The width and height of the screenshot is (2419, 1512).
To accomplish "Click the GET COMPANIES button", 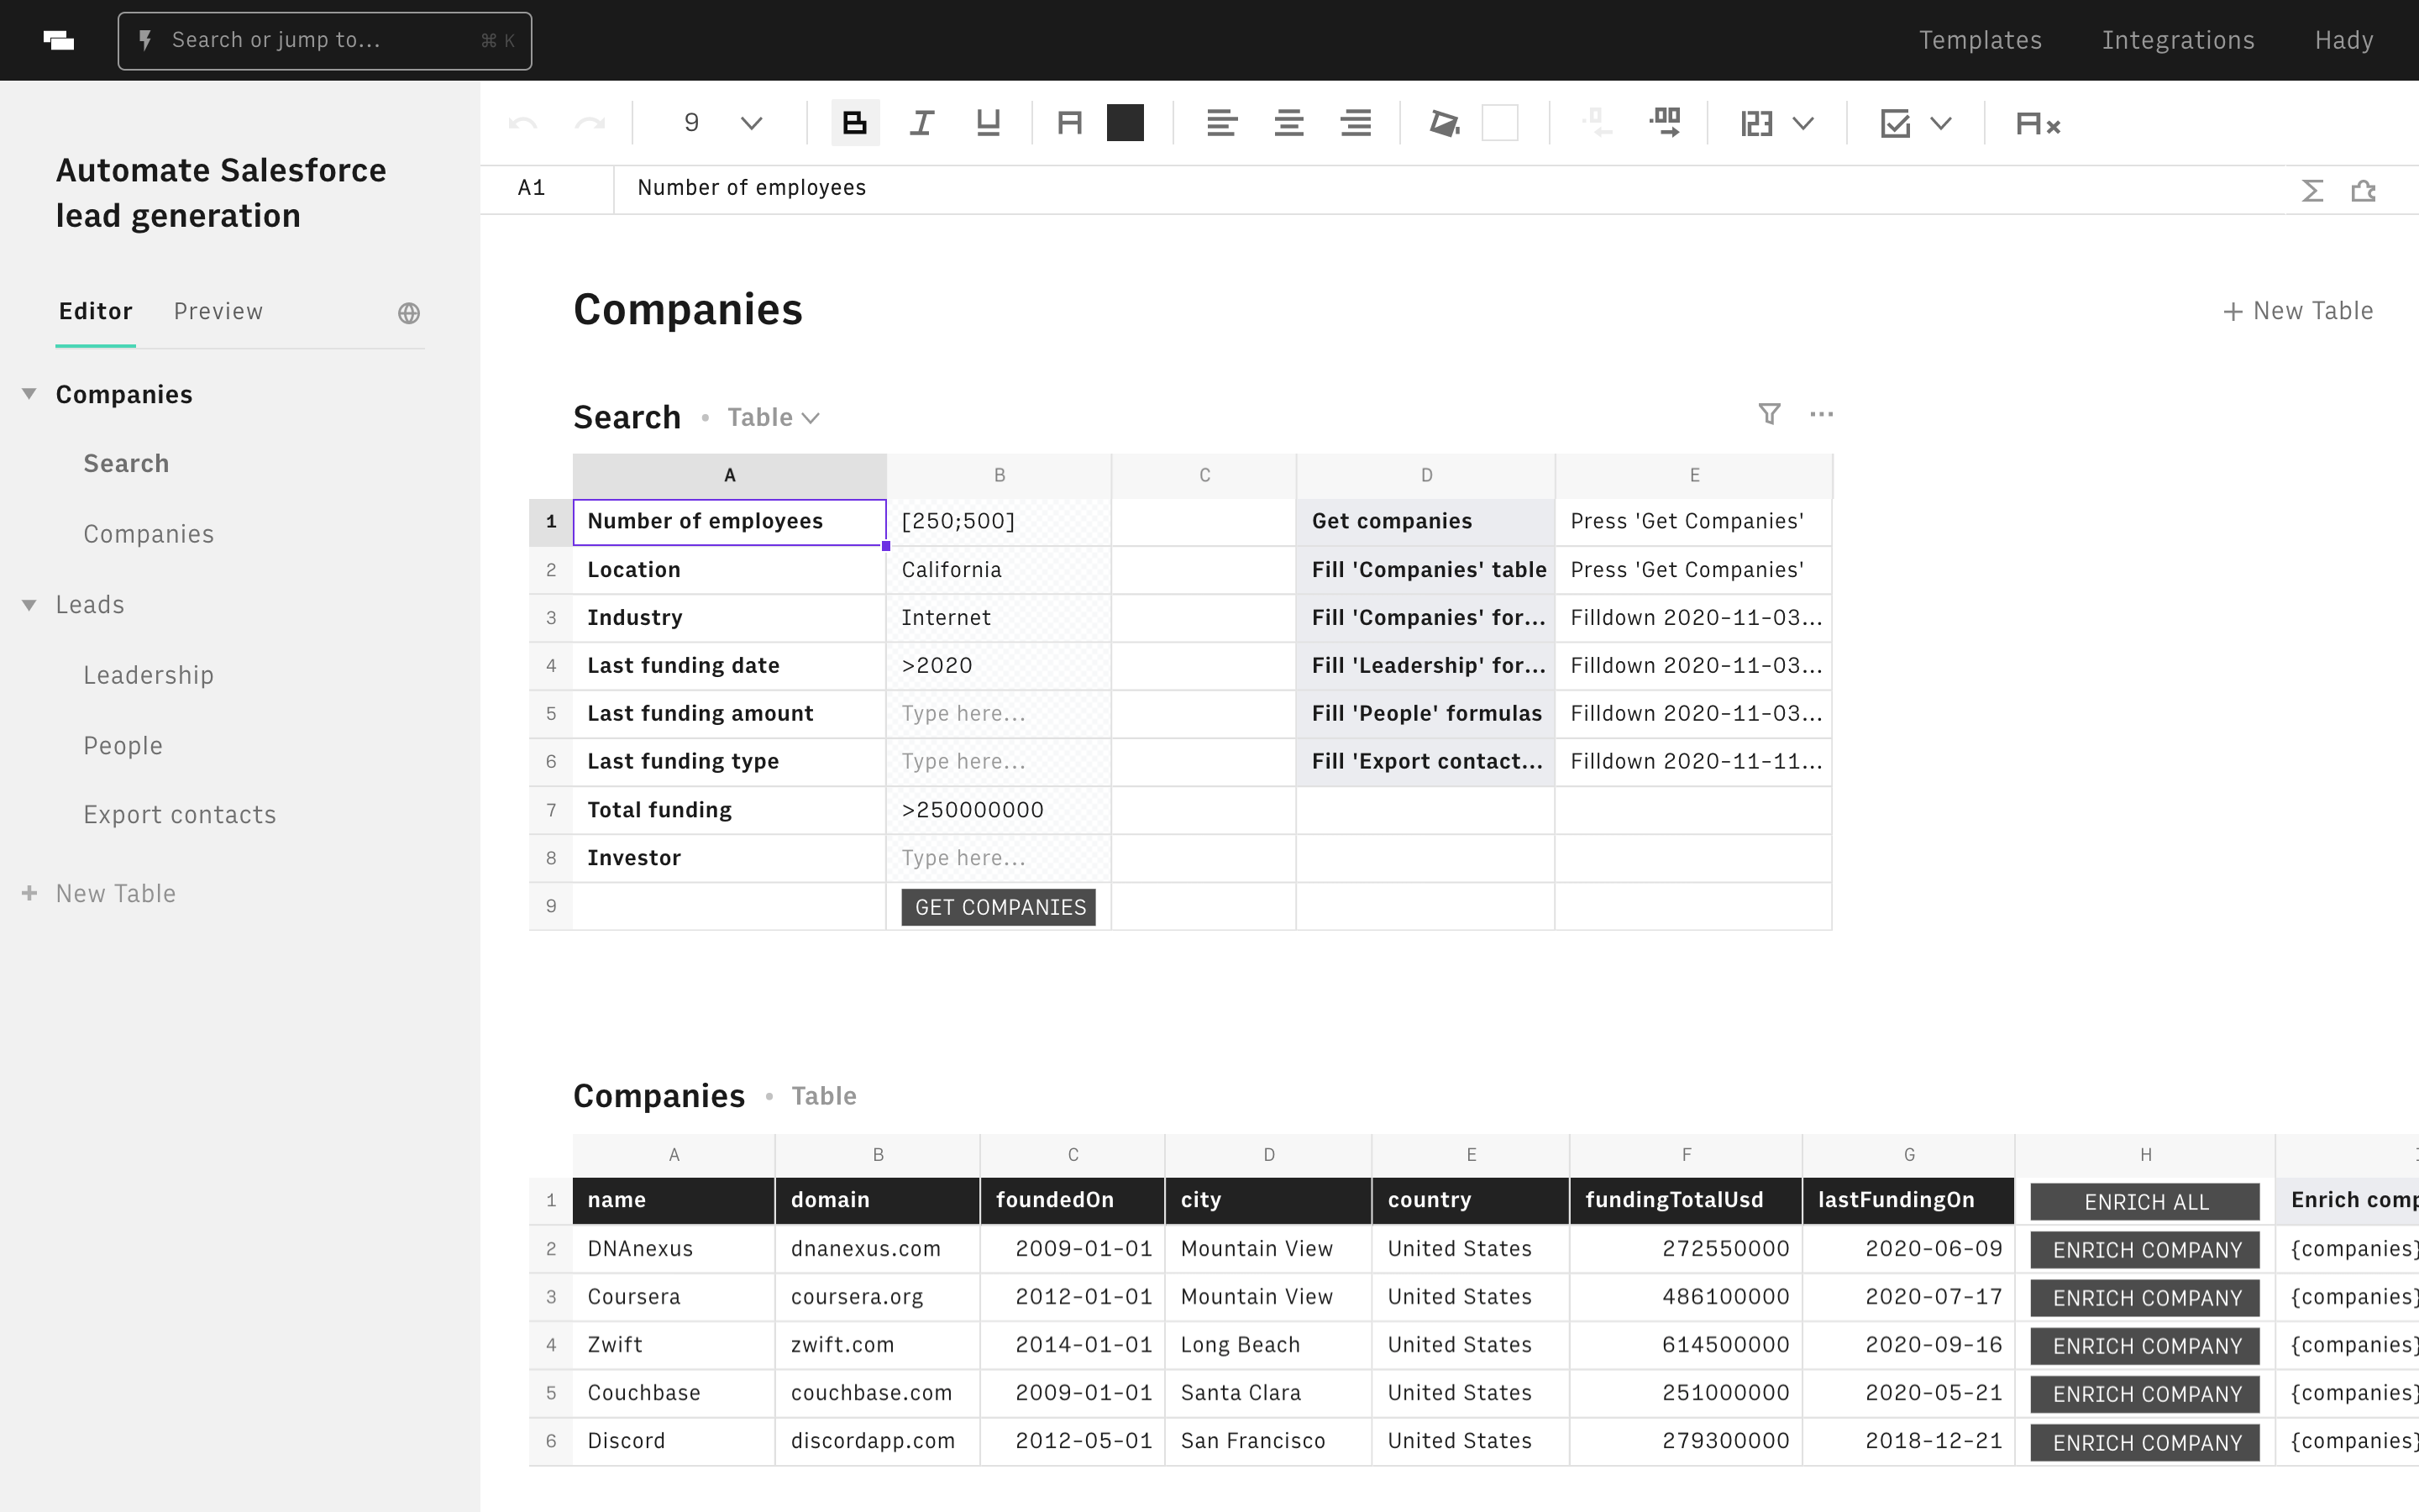I will coord(999,907).
